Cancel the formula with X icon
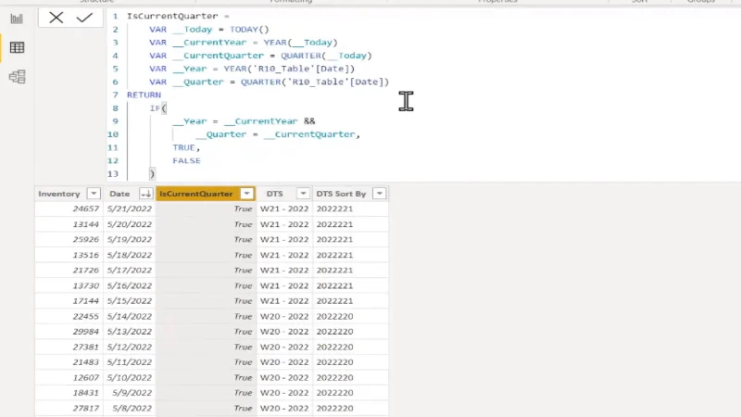 pos(57,18)
